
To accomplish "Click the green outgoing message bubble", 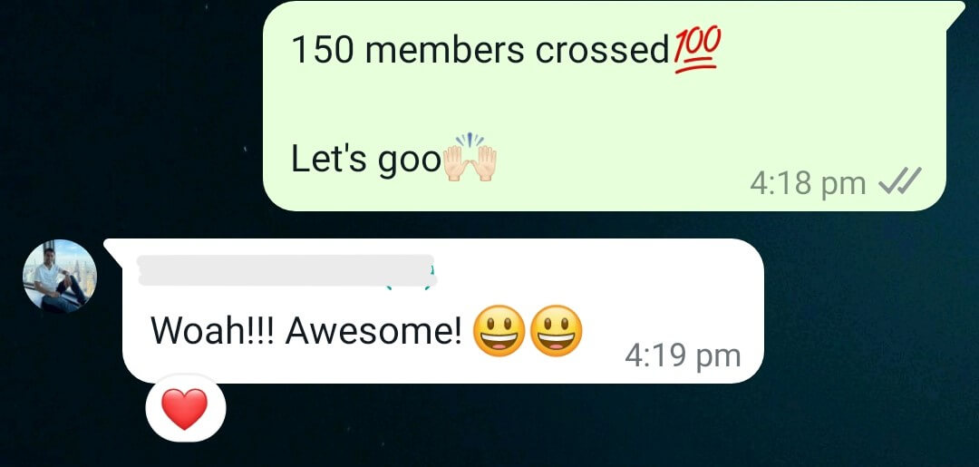I will (605, 106).
